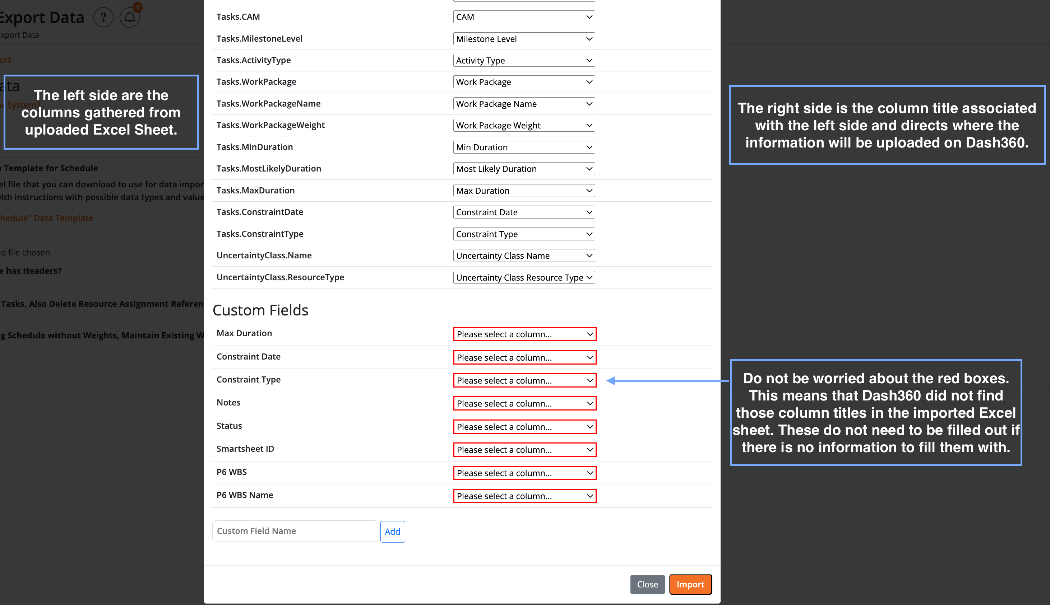Click the Custom Field Name input
The height and width of the screenshot is (605, 1050).
[x=295, y=531]
